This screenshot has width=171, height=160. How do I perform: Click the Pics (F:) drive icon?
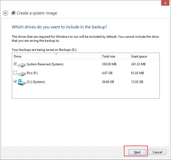coord(22,74)
